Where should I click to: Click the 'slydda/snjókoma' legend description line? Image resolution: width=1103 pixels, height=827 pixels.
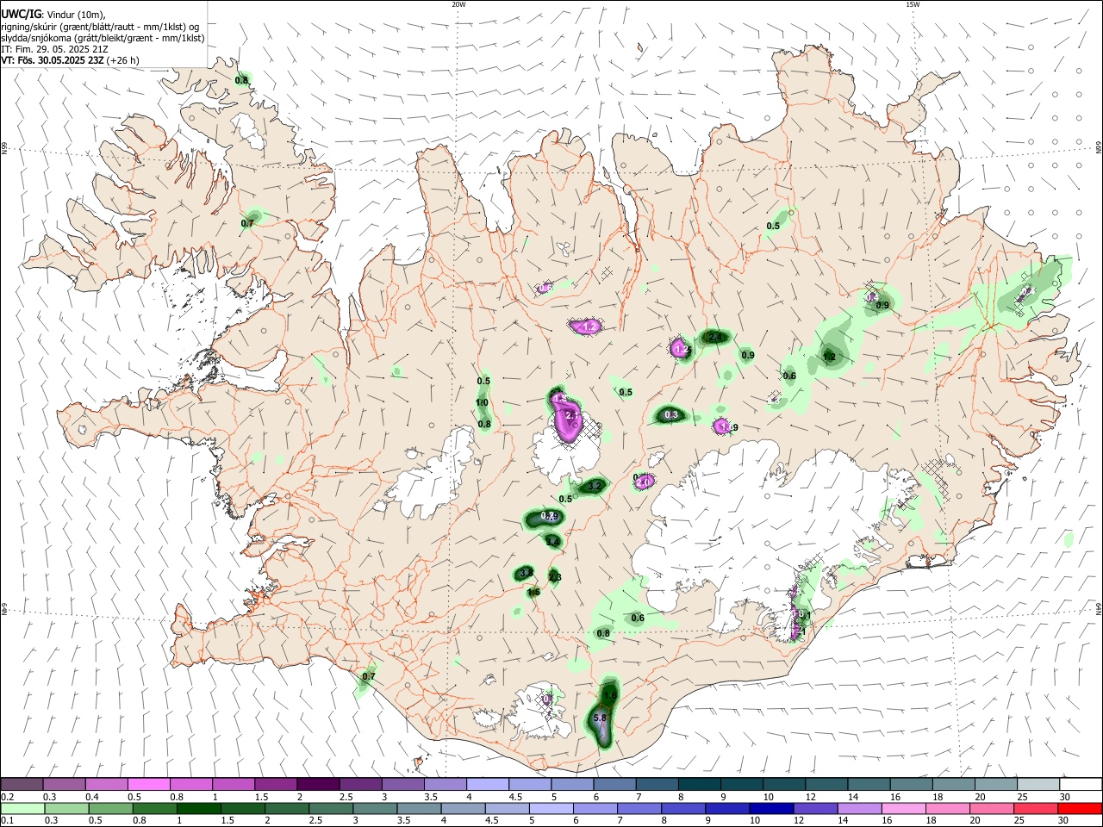pos(103,38)
